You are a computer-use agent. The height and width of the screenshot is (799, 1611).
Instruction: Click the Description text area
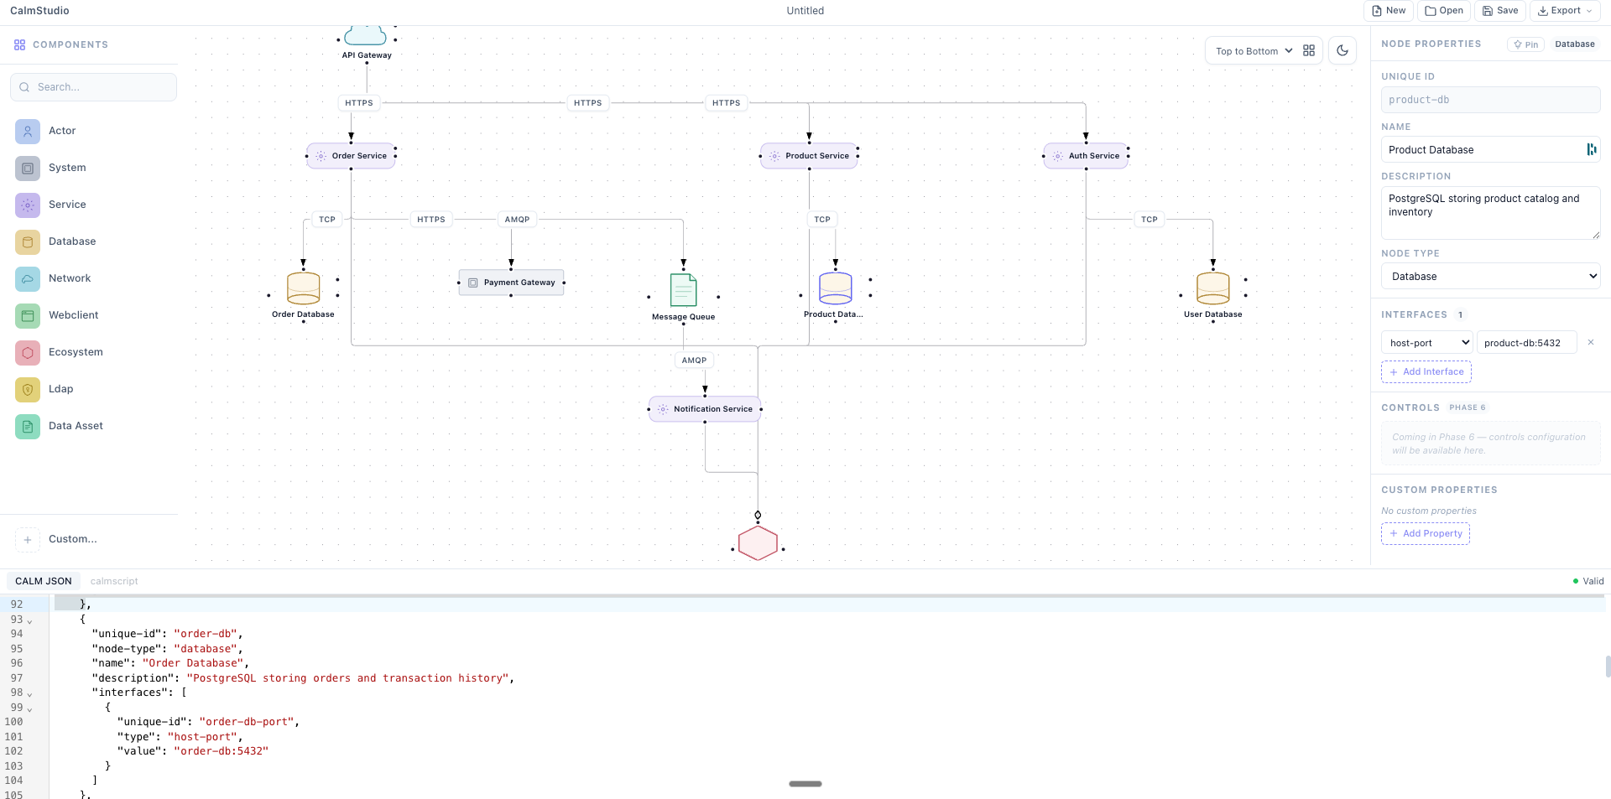[1490, 213]
